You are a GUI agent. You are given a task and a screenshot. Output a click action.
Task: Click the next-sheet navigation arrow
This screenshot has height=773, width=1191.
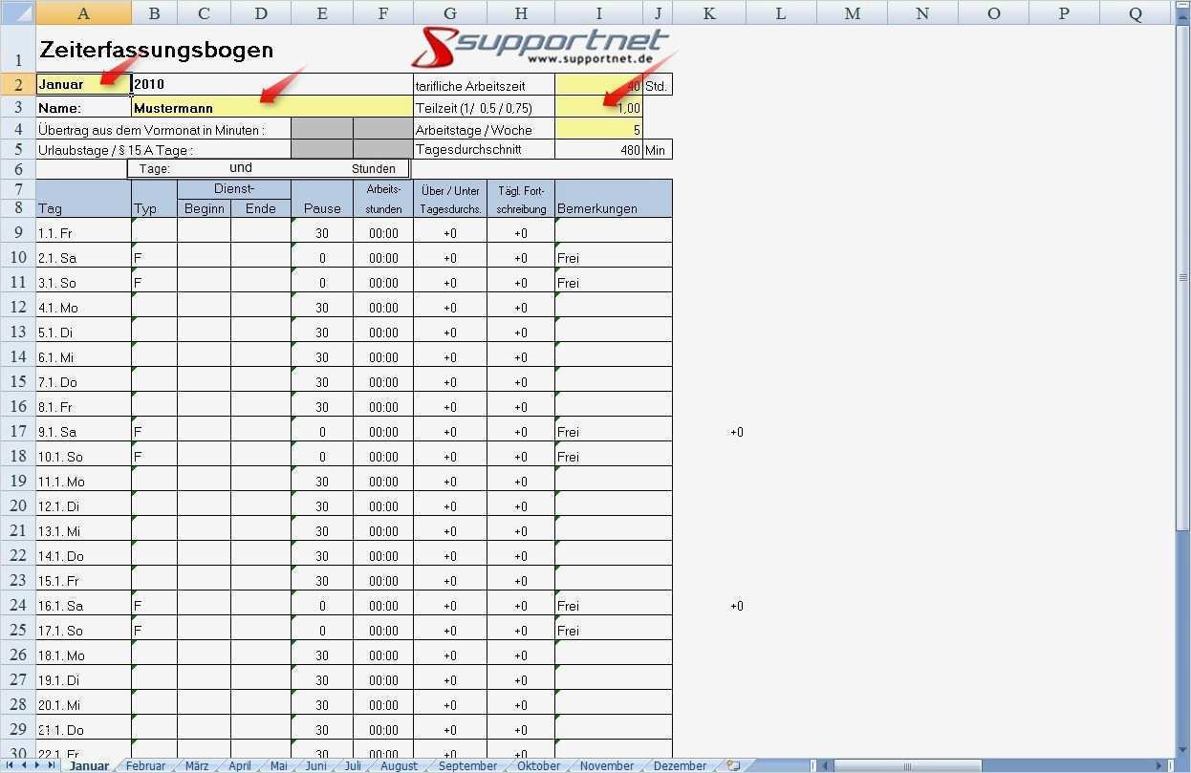[x=39, y=764]
